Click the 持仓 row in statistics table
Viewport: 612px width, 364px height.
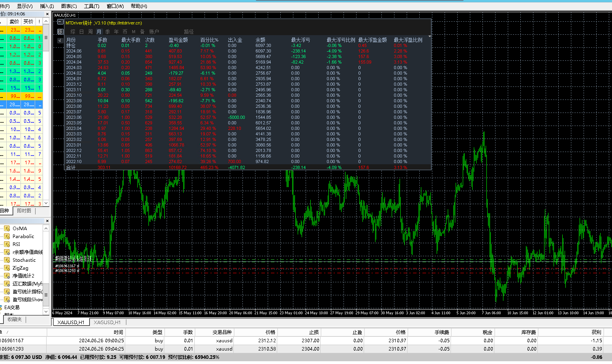247,45
